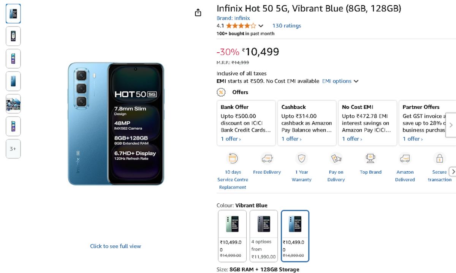Click the Free Delivery truck icon
The image size is (456, 273).
tap(267, 158)
